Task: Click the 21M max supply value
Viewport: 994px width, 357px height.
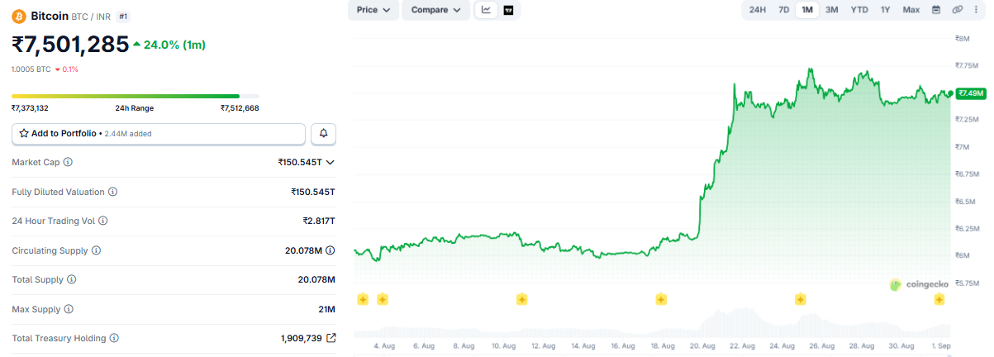Action: (x=327, y=309)
